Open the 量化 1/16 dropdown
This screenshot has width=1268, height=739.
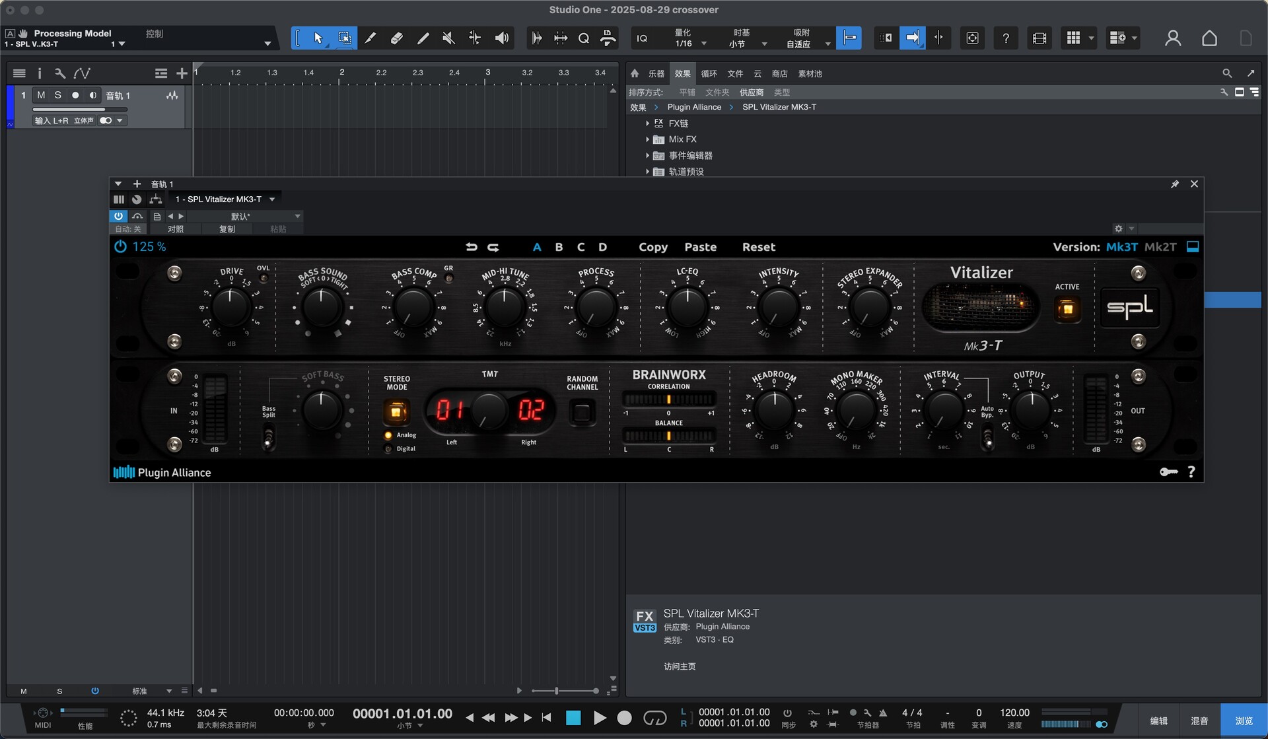pos(689,38)
